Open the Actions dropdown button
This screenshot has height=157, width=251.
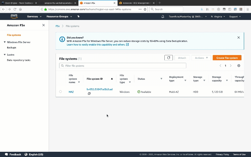201,58
